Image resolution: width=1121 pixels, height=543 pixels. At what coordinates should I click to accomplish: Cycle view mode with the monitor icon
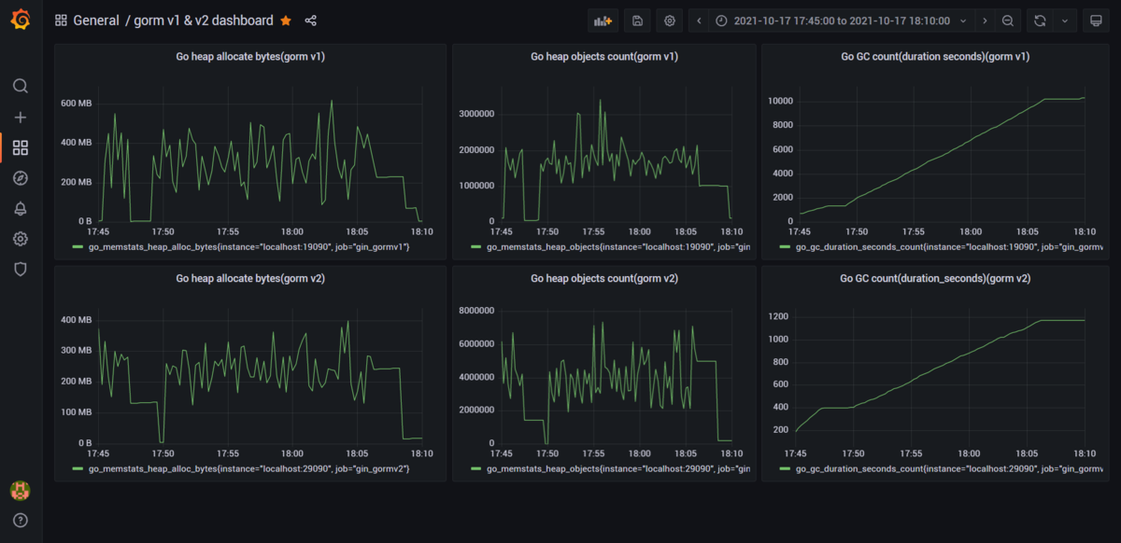click(1096, 21)
